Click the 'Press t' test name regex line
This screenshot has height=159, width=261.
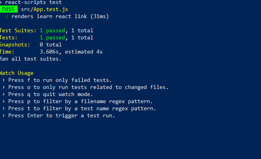82,108
